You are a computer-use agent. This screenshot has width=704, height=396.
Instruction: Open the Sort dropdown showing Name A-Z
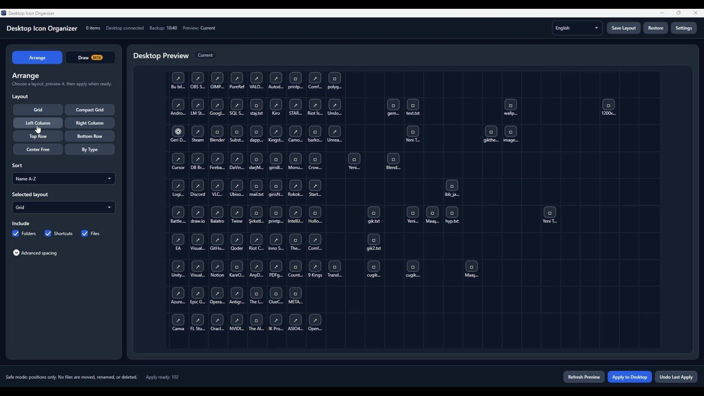click(x=64, y=179)
